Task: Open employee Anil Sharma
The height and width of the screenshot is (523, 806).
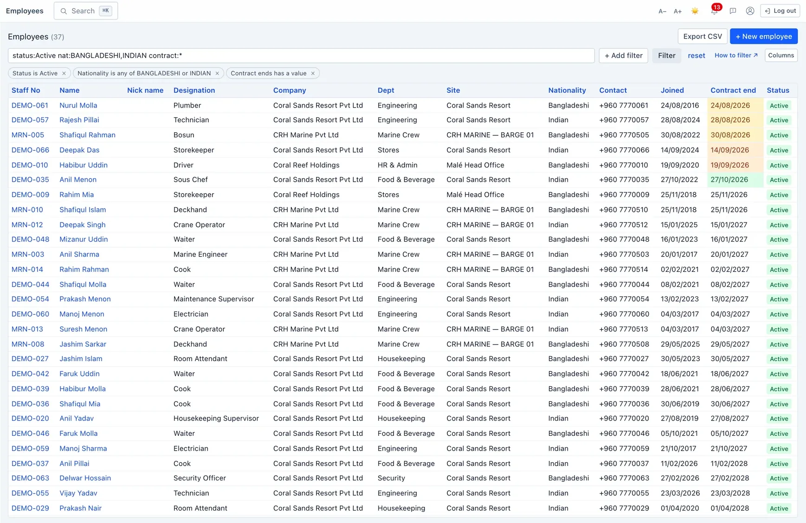Action: [x=79, y=255]
